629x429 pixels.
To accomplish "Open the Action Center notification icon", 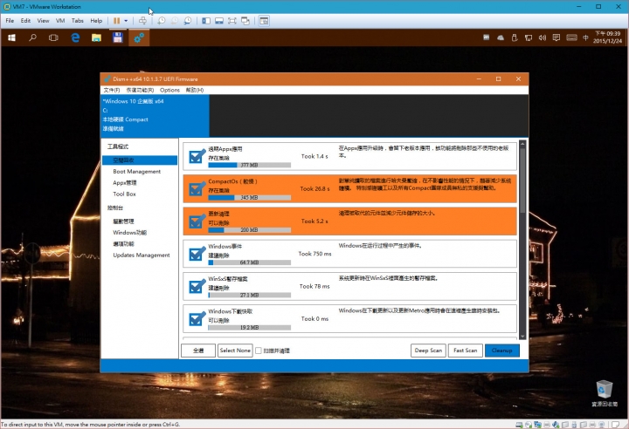I will (556, 37).
